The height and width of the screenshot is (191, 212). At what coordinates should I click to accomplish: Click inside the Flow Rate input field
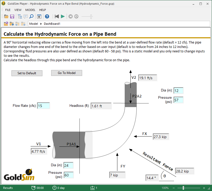click(43, 106)
